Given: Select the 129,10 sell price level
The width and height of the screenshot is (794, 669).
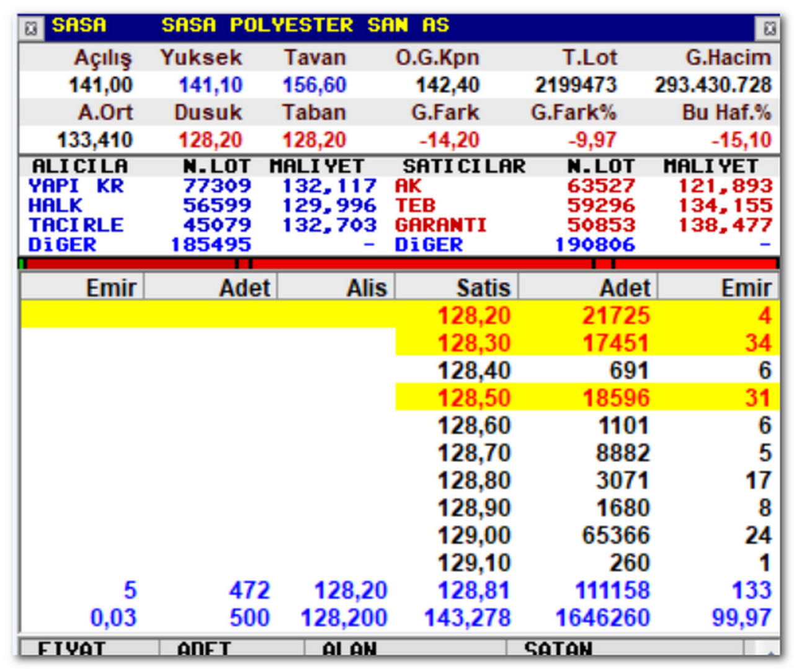Looking at the screenshot, I should click(x=587, y=562).
